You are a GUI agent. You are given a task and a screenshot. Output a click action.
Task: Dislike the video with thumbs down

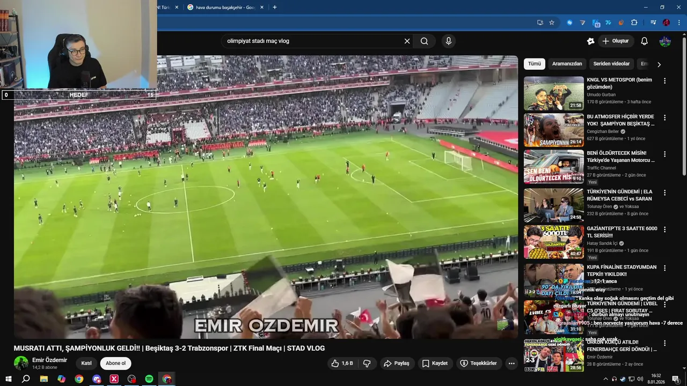pos(367,363)
